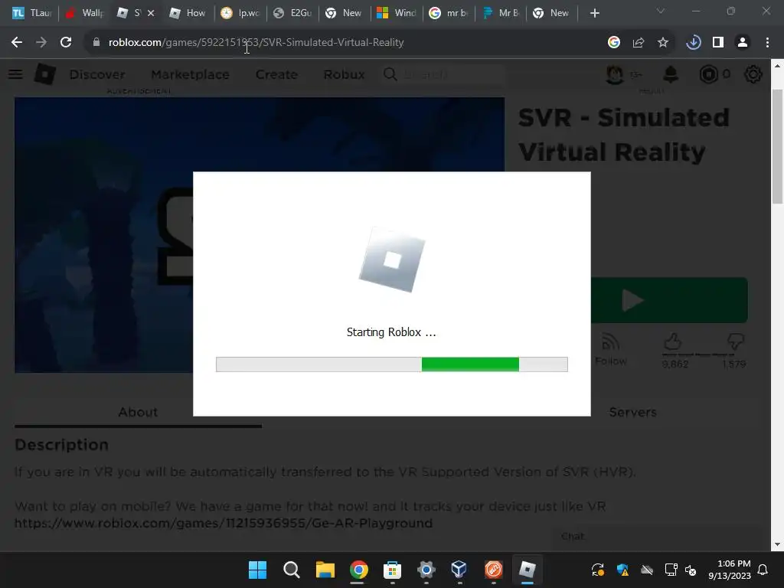This screenshot has height=588, width=784.
Task: Open Chrome from the taskbar
Action: pyautogui.click(x=358, y=570)
